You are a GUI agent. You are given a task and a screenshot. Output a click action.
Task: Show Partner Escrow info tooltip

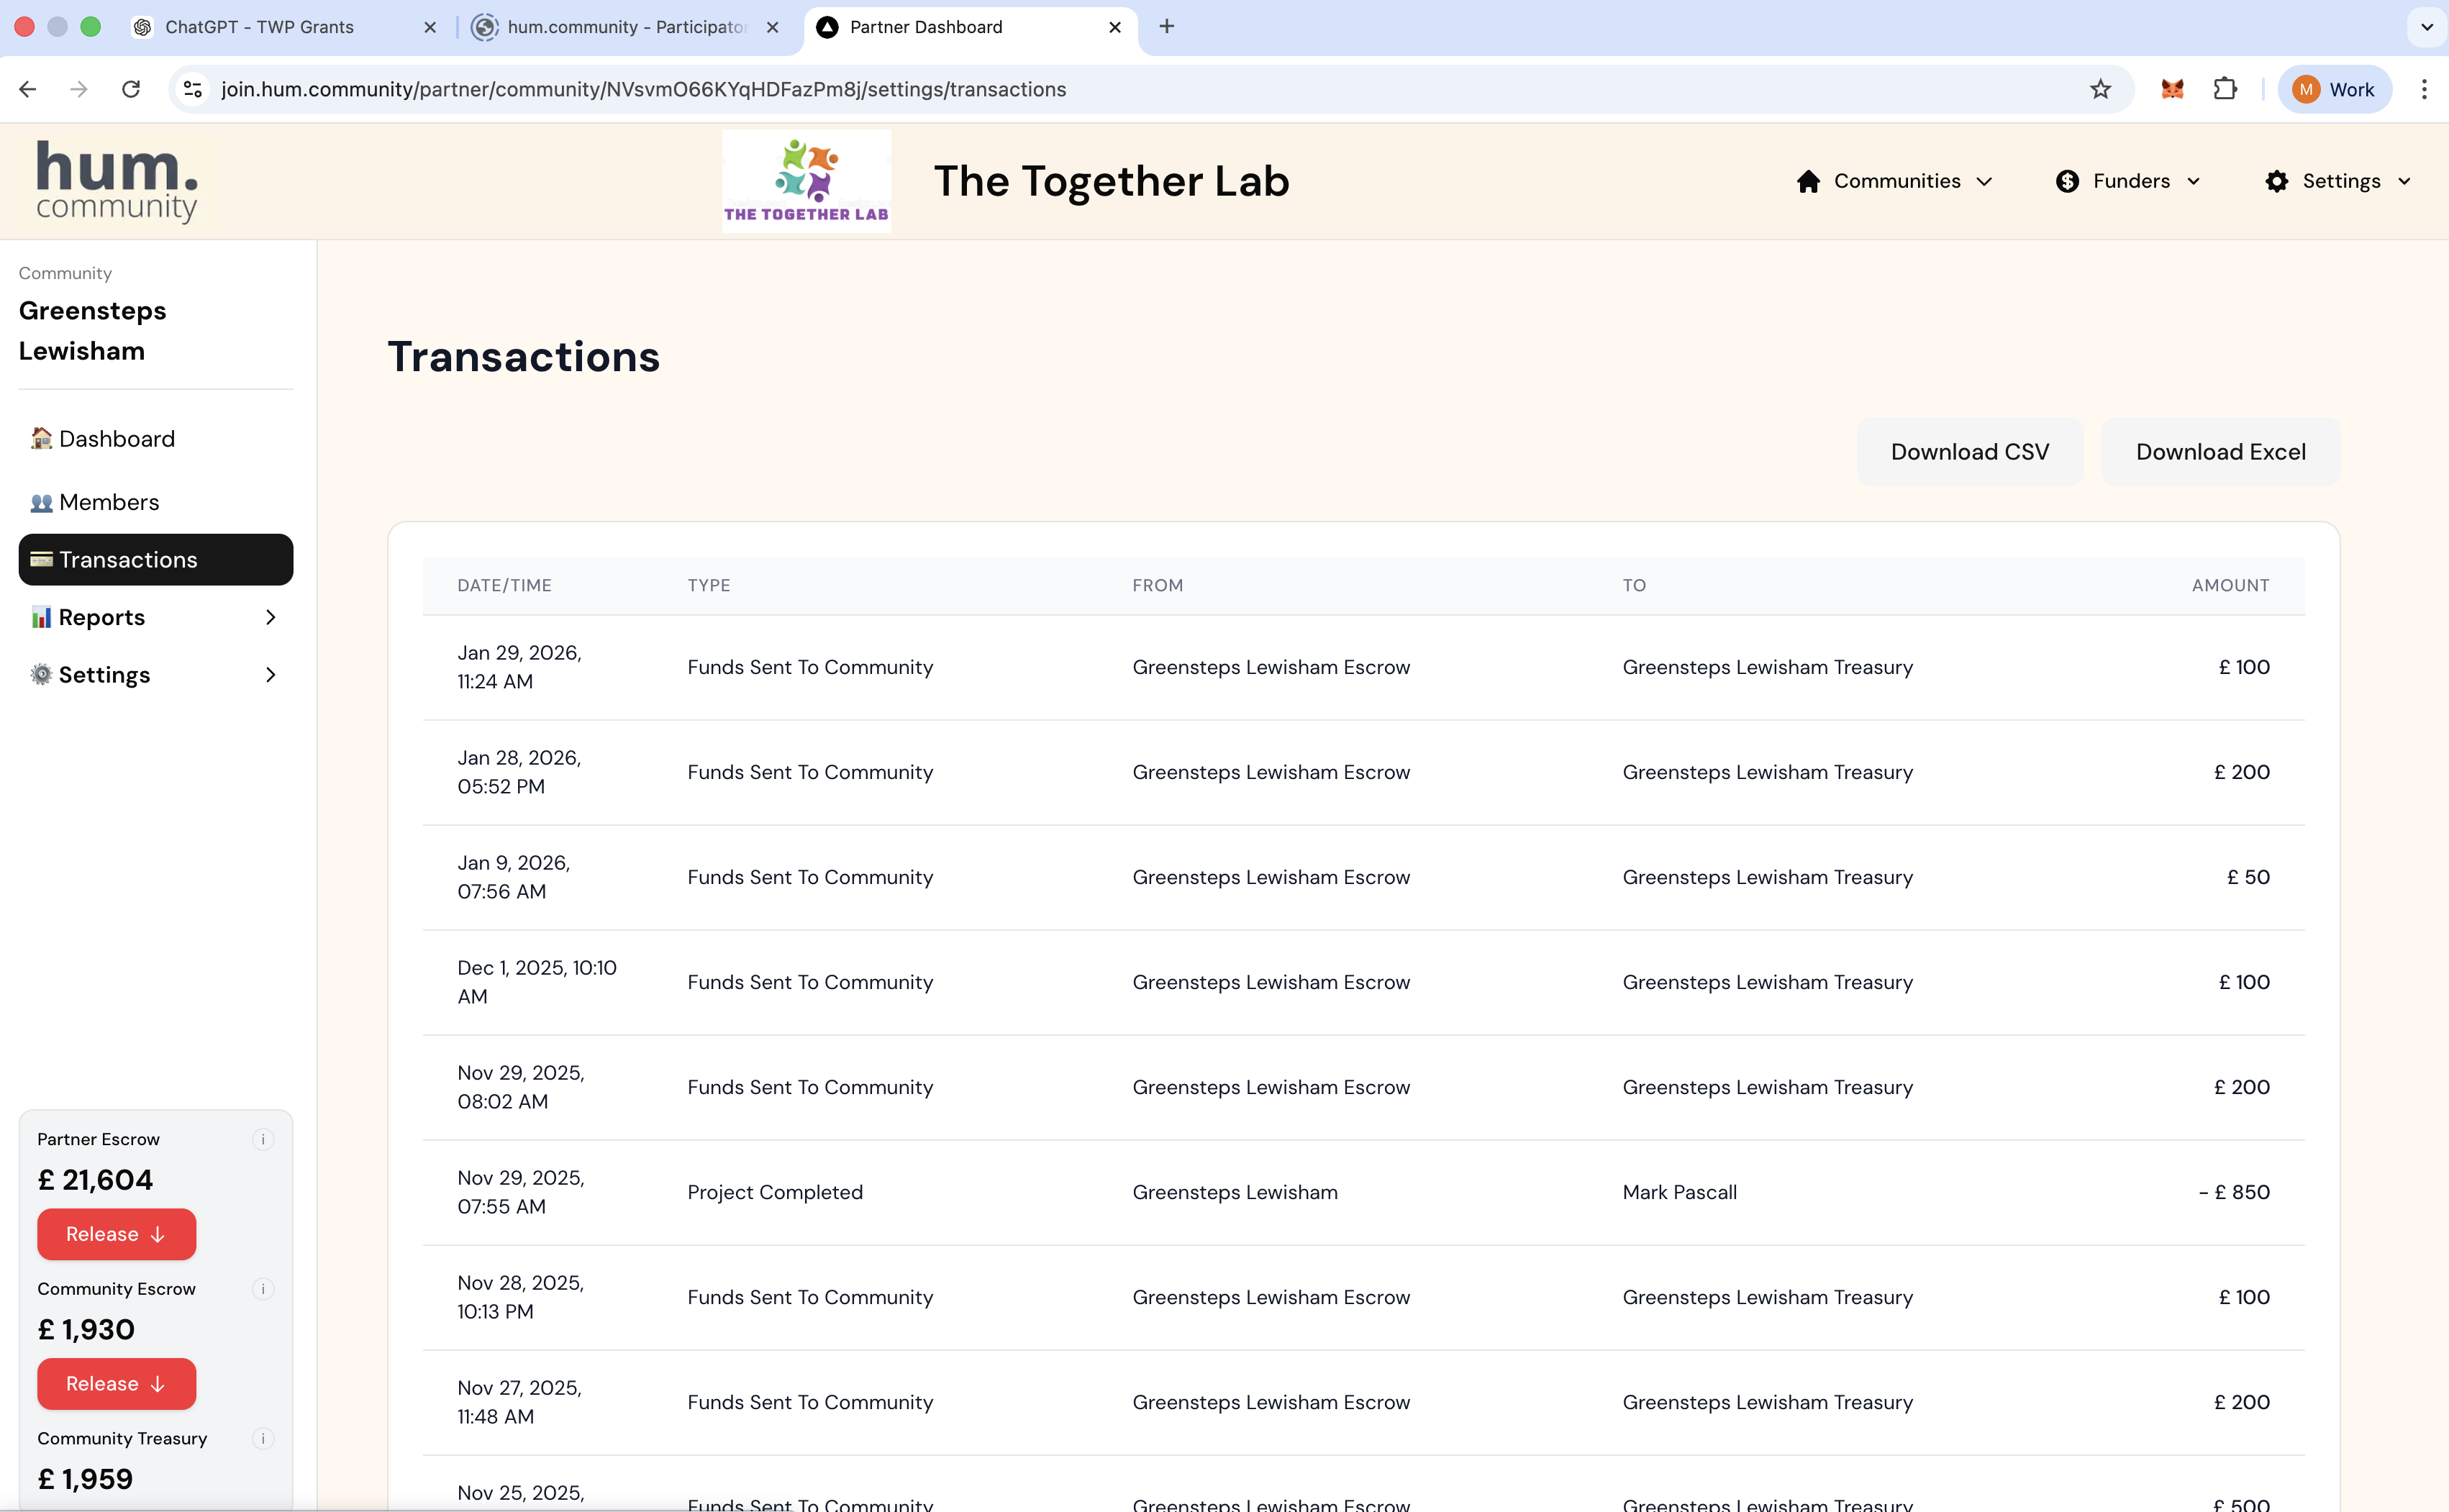[262, 1139]
